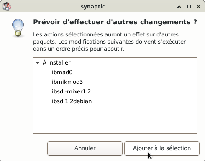Click the line starting 'paquets. Les modifications'
Screen dimensions: 205x161
pyautogui.click(x=110, y=42)
